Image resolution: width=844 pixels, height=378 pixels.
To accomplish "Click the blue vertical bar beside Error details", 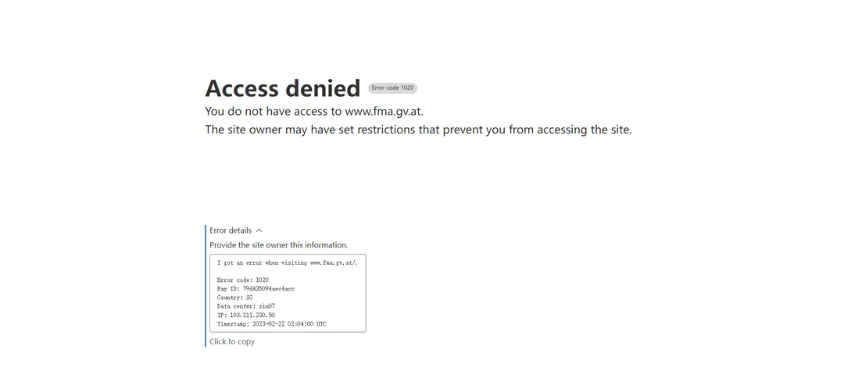I will click(206, 286).
